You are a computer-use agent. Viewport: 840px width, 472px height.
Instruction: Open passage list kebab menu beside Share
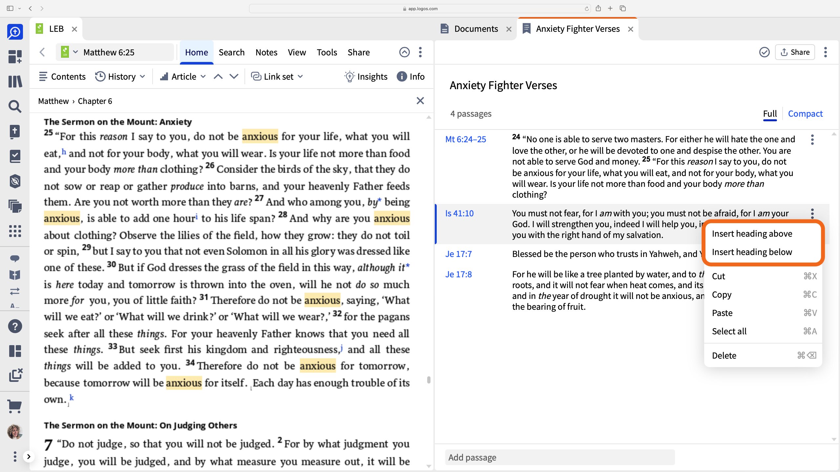[826, 52]
